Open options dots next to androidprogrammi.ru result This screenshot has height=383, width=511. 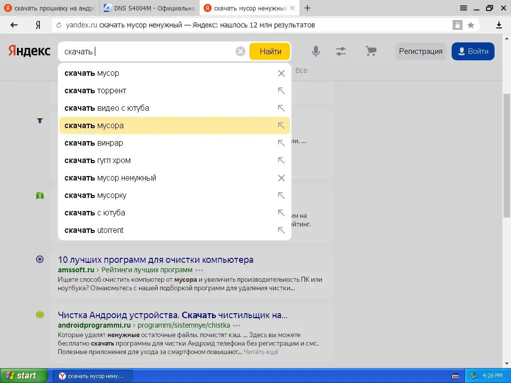[237, 326]
